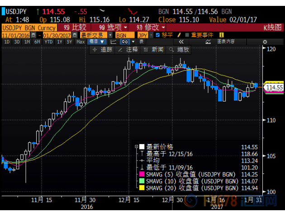Toggle the 移平 moving average checkbox

click(157, 34)
